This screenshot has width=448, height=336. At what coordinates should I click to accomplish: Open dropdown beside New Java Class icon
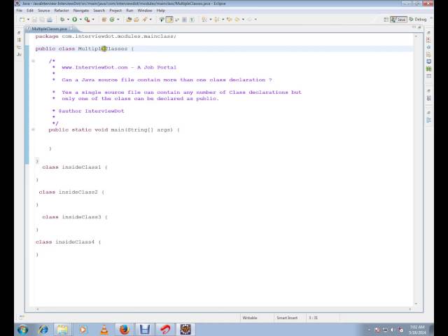(x=118, y=20)
